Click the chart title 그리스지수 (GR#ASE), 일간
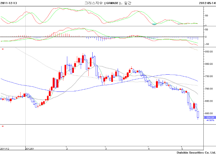 (x=108, y=3)
